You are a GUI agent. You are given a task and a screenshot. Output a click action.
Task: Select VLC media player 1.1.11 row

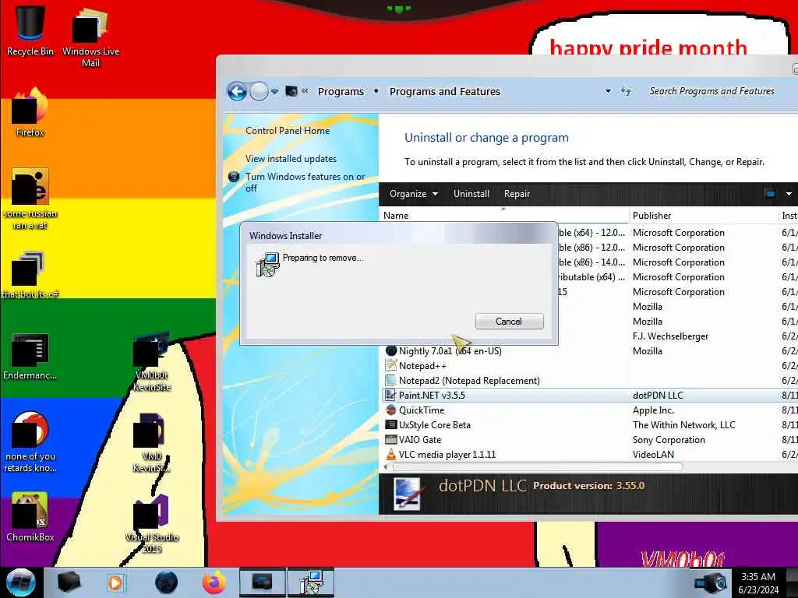[x=589, y=454]
